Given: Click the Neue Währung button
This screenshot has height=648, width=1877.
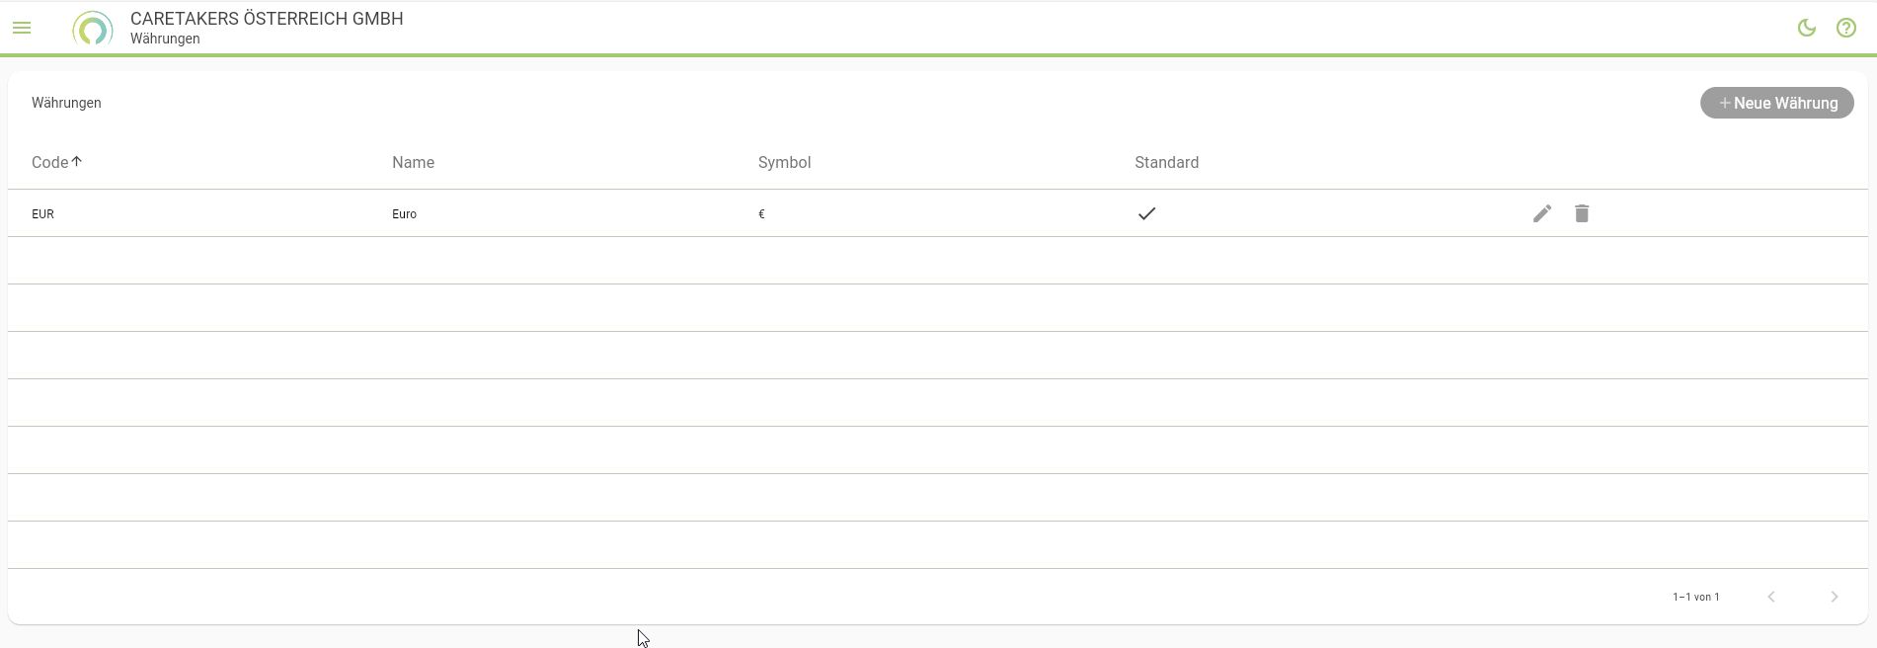Looking at the screenshot, I should (1776, 103).
